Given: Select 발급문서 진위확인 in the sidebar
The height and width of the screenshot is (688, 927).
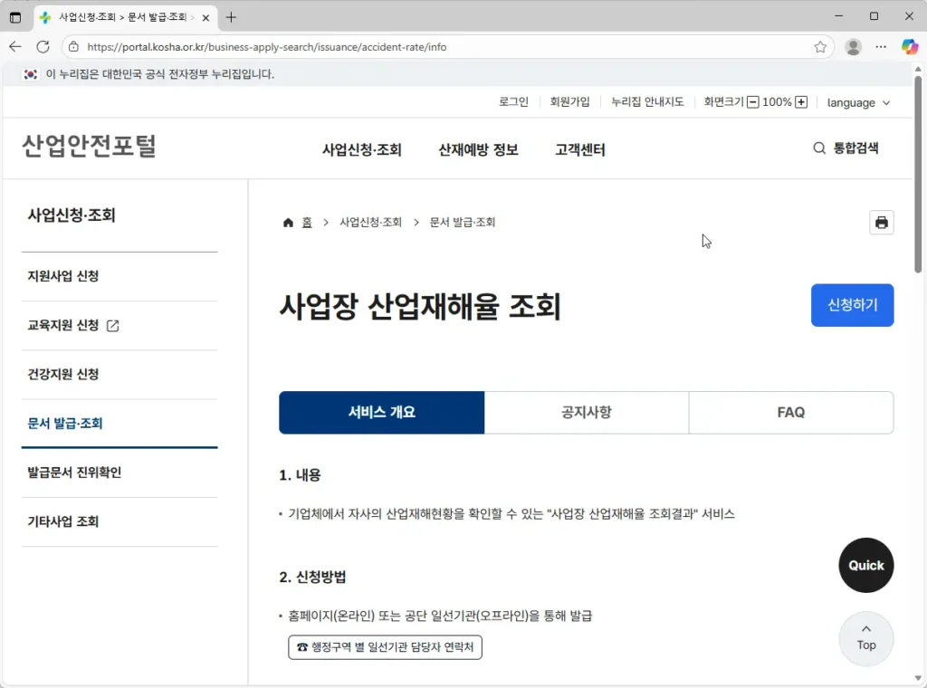Looking at the screenshot, I should pos(72,472).
